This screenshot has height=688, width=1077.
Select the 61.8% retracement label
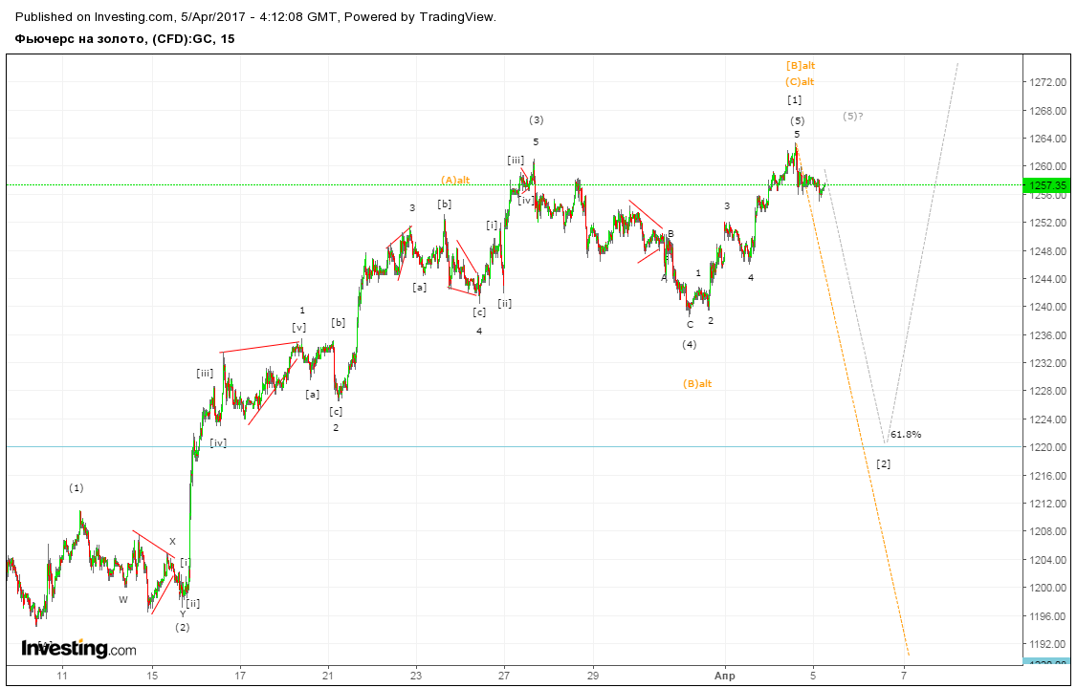(906, 435)
